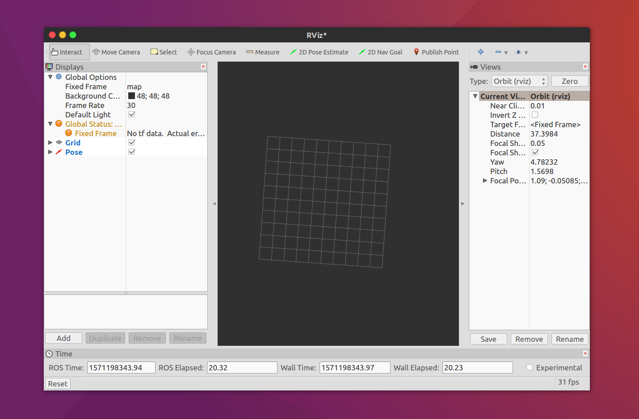
Task: Click the Background Color swatch
Action: [131, 95]
